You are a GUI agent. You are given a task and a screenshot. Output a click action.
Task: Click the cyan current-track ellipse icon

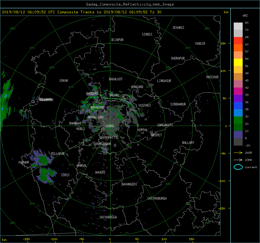click(x=238, y=167)
